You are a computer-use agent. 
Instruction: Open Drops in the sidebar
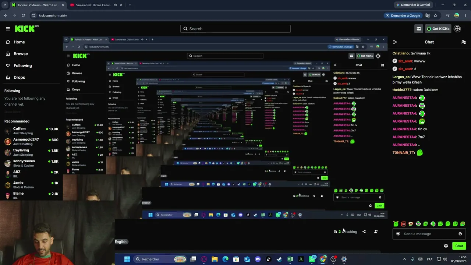19,77
